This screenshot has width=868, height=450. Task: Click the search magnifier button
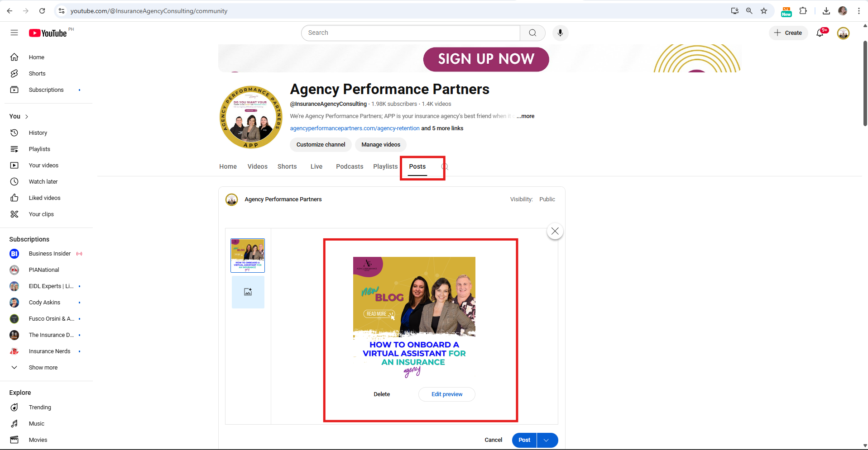(532, 33)
